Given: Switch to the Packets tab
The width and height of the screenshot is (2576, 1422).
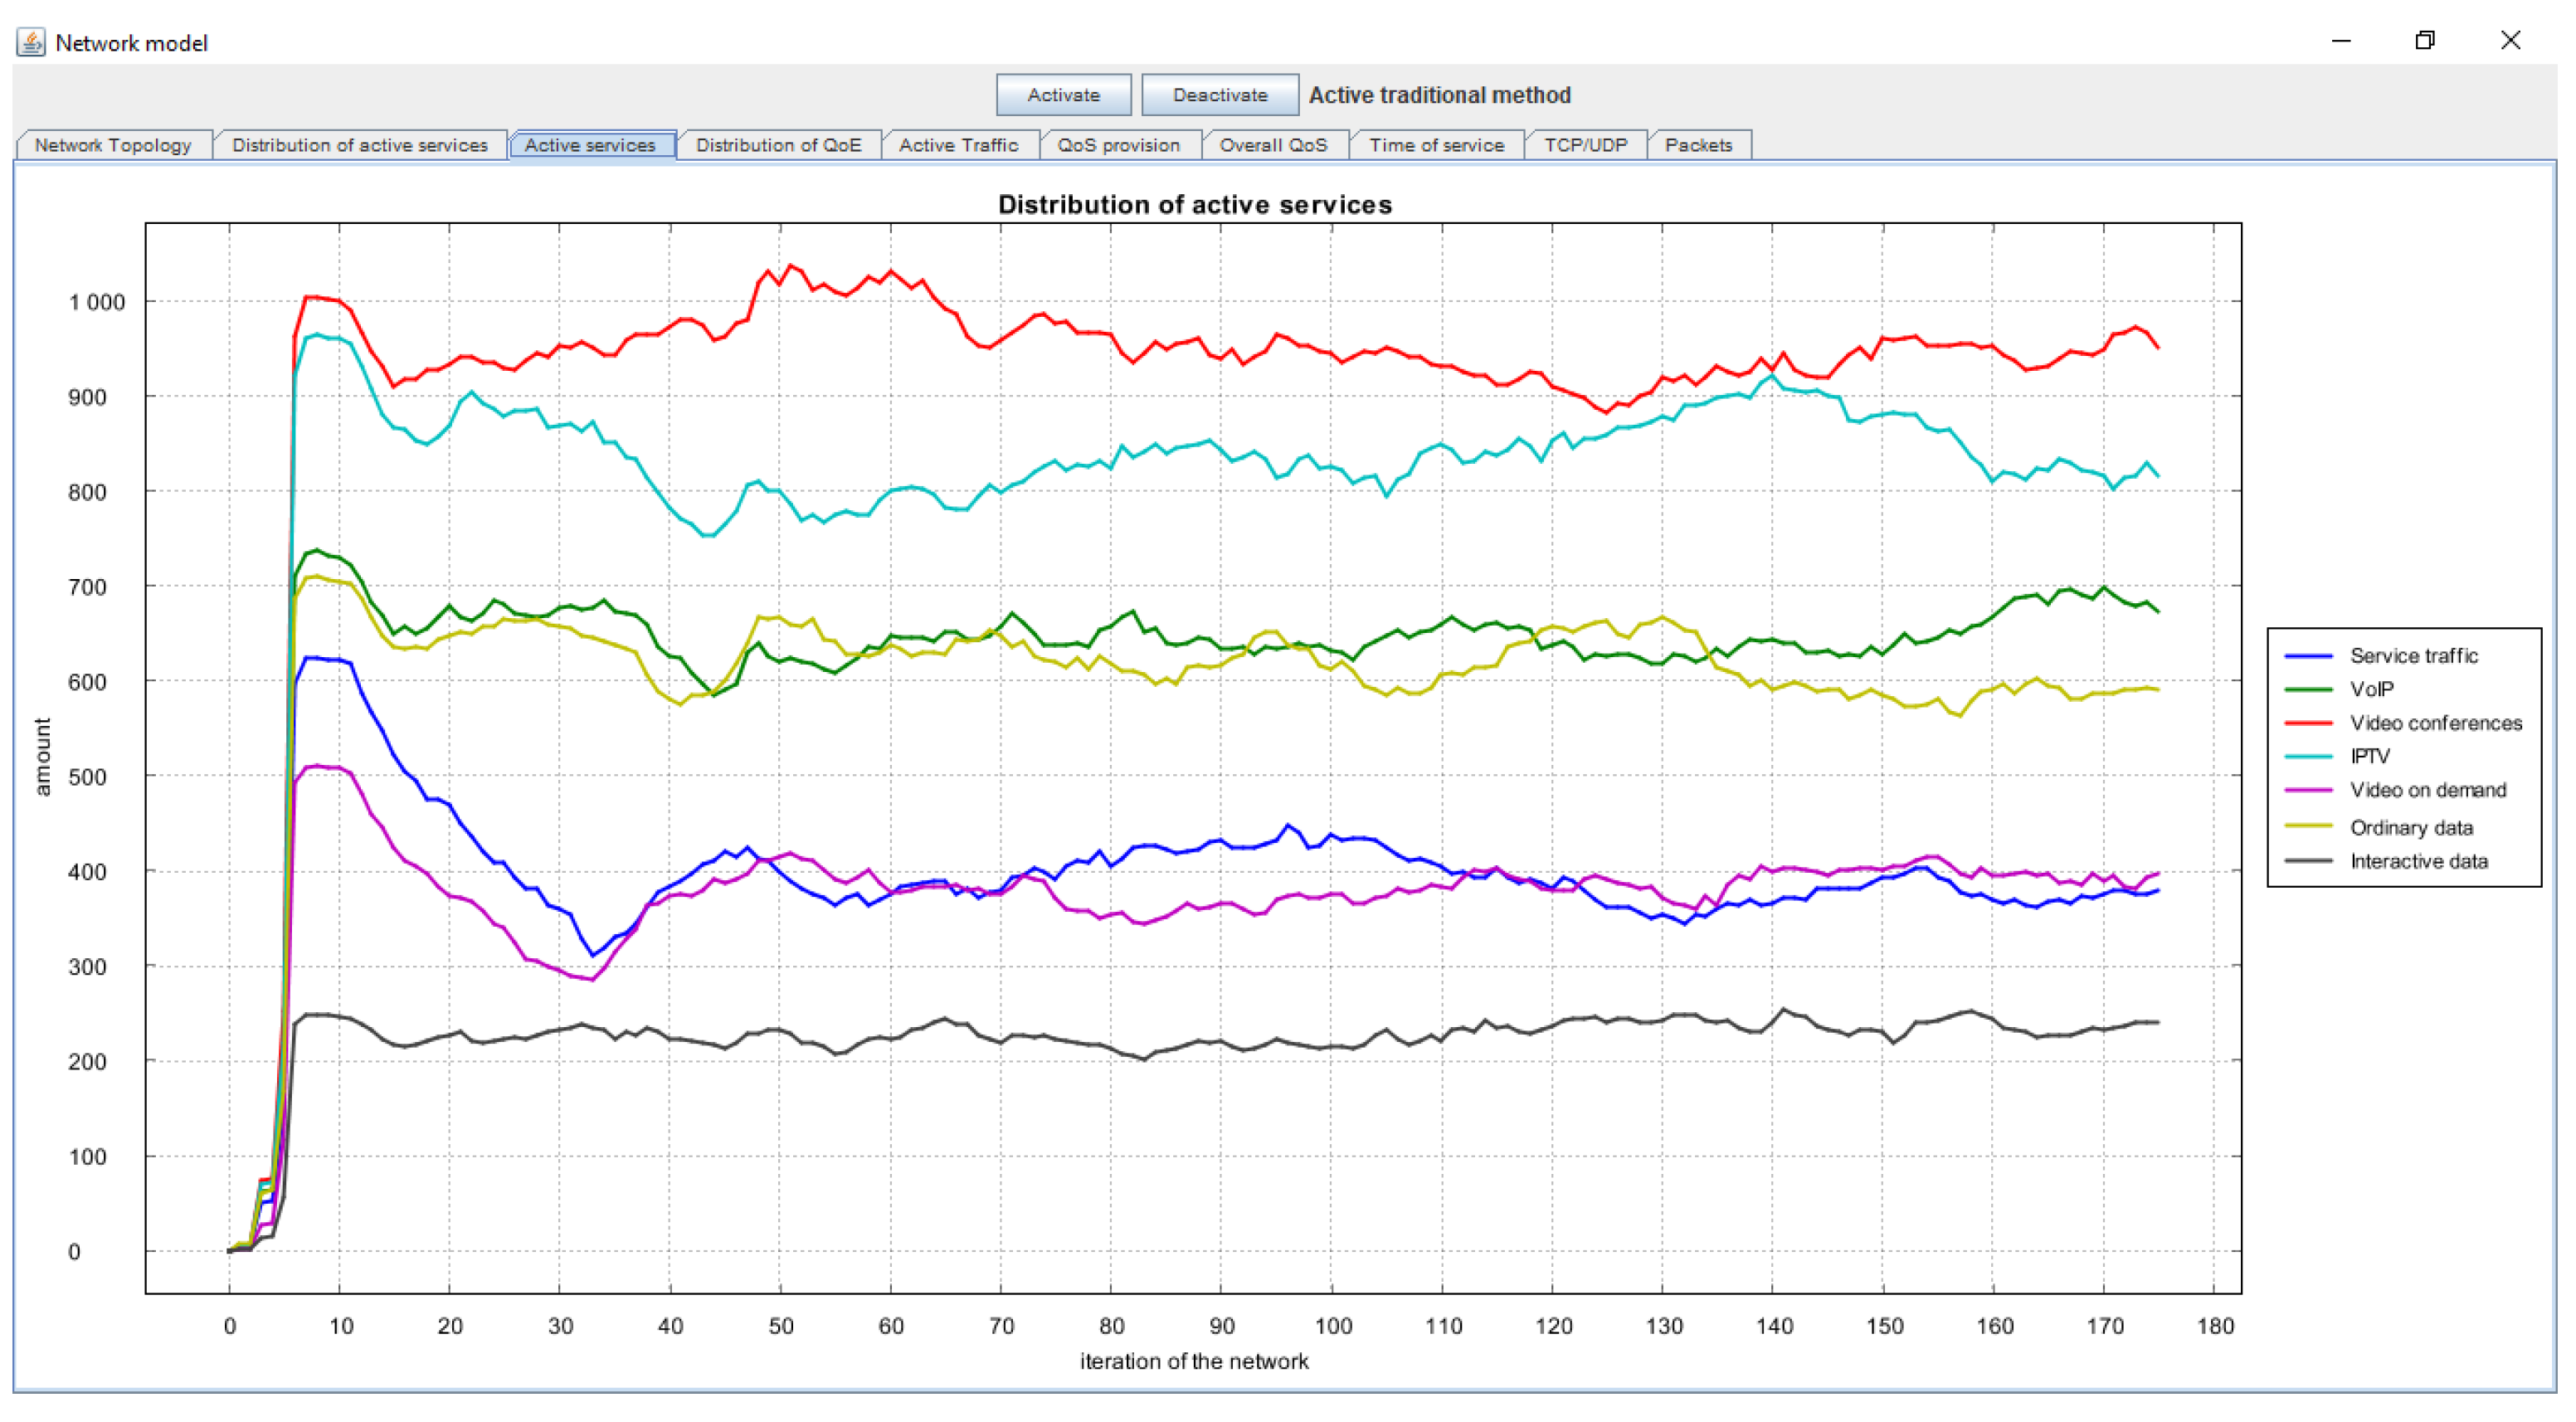Looking at the screenshot, I should click(x=1698, y=145).
